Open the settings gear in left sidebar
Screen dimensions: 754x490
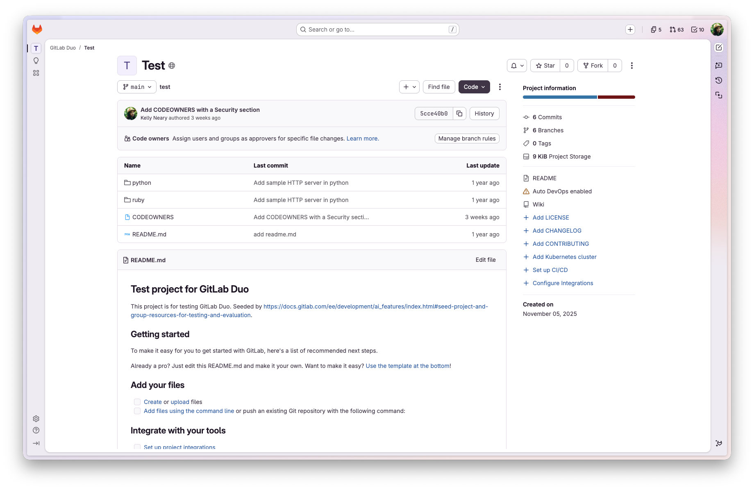(x=36, y=419)
